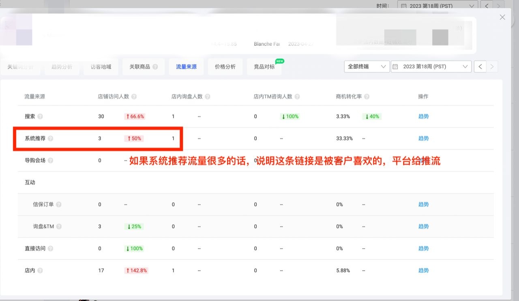Open the 访客地域 tab
The image size is (519, 301).
[x=101, y=67]
